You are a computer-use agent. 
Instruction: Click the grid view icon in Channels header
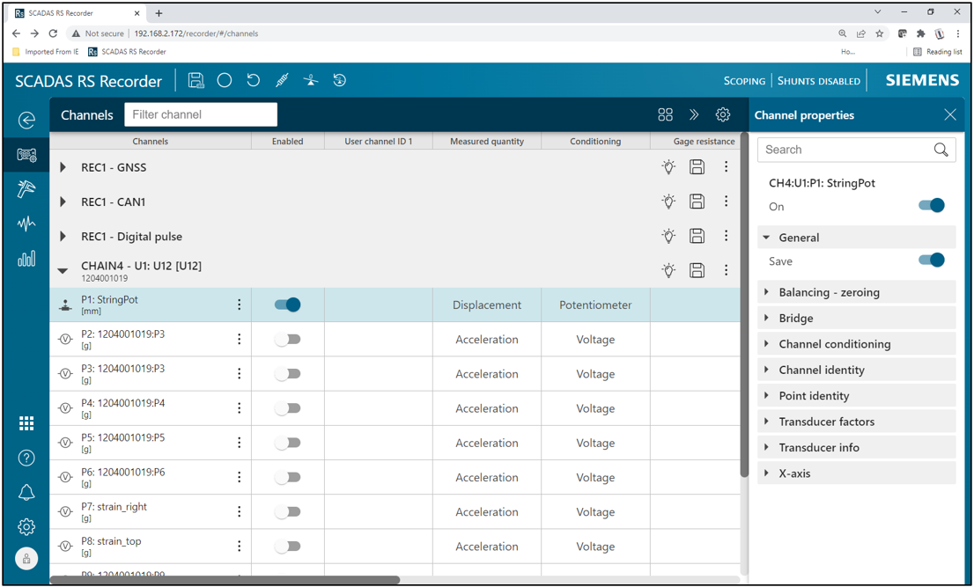665,115
